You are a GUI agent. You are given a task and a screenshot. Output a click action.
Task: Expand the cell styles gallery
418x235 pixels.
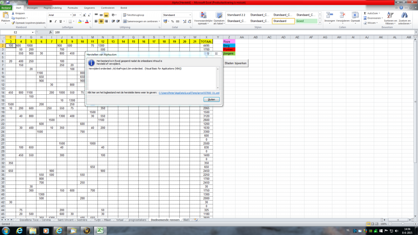click(x=320, y=23)
